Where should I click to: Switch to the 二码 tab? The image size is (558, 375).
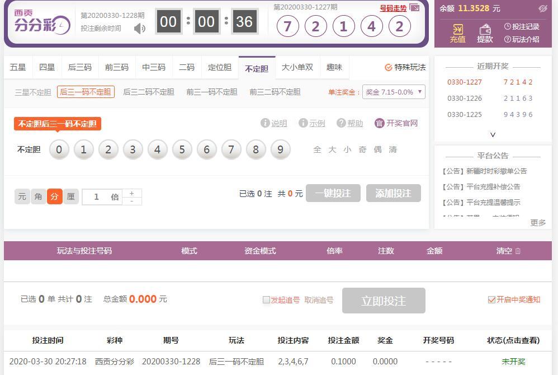[x=187, y=67]
